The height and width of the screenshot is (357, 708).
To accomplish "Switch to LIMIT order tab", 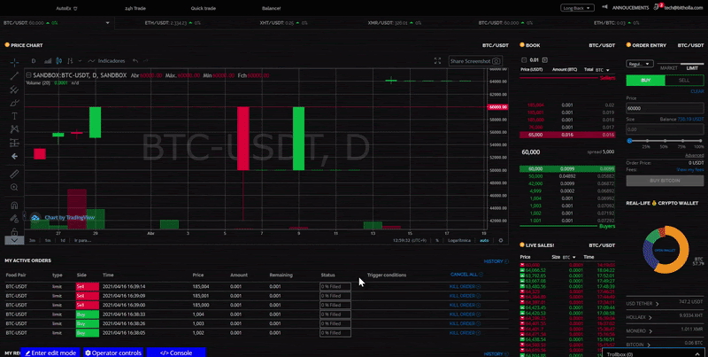I will [x=692, y=68].
